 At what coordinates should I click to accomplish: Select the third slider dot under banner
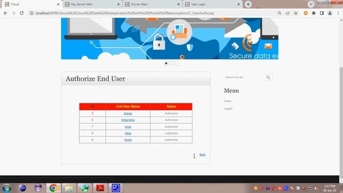(177, 63)
